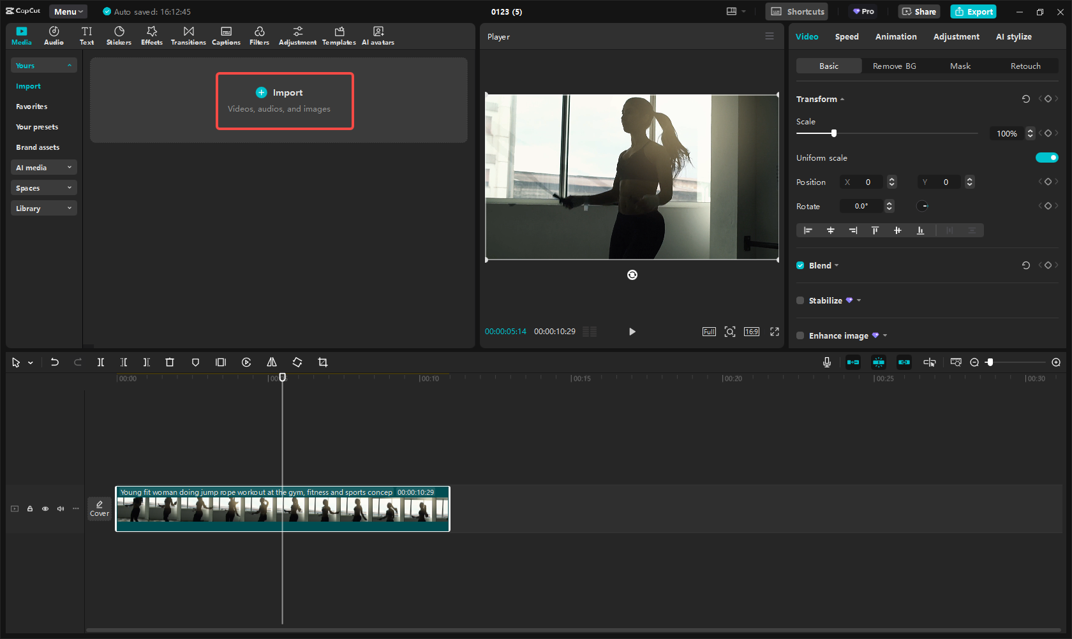
Task: Click the Export button
Action: (974, 11)
